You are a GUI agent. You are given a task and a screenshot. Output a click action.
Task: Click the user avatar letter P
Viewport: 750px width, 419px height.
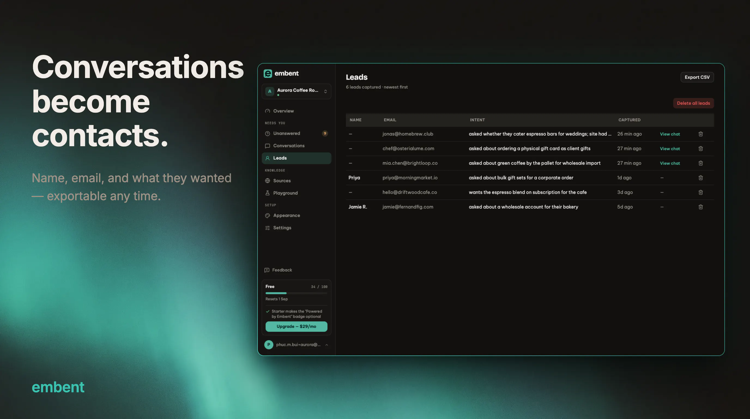tap(268, 345)
